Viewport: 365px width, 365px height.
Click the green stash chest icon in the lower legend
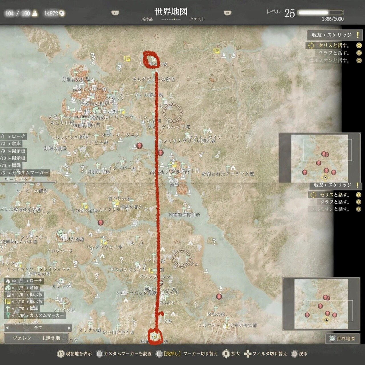point(8,288)
